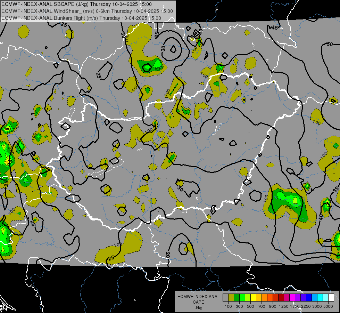340x313 pixels.
Task: Choose the dark red swatch in the CAPE legend
Action: coord(281,298)
